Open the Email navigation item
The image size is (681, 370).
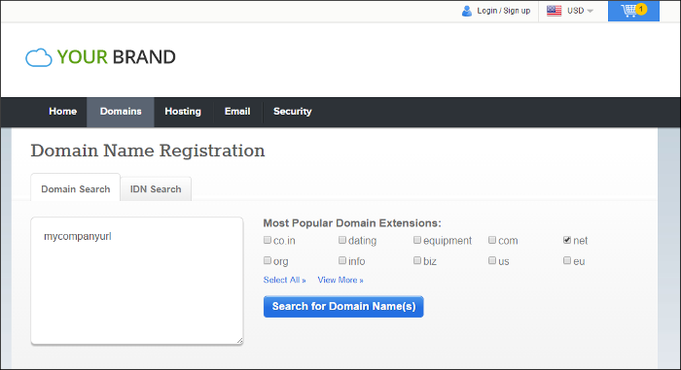(237, 112)
